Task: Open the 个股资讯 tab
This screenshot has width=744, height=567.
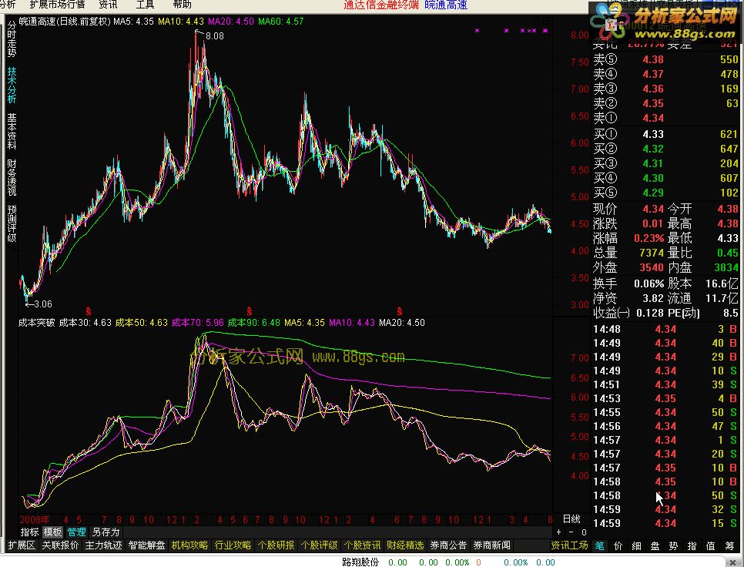Action: tap(362, 545)
